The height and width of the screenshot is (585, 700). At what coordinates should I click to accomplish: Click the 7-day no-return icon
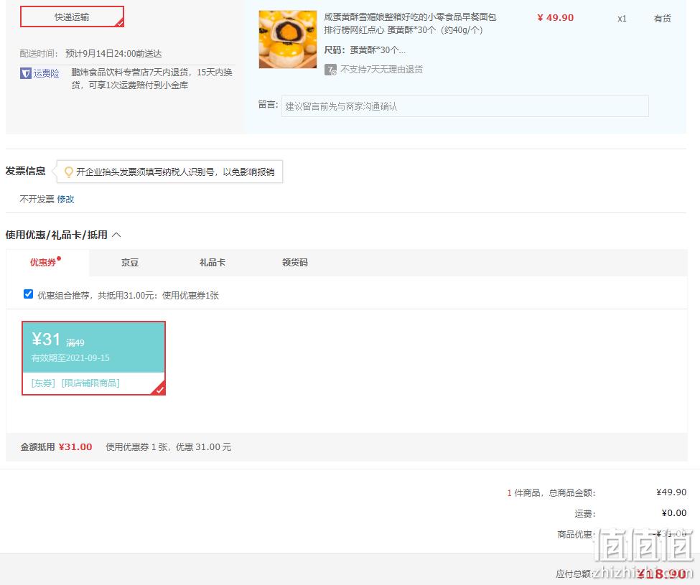330,70
